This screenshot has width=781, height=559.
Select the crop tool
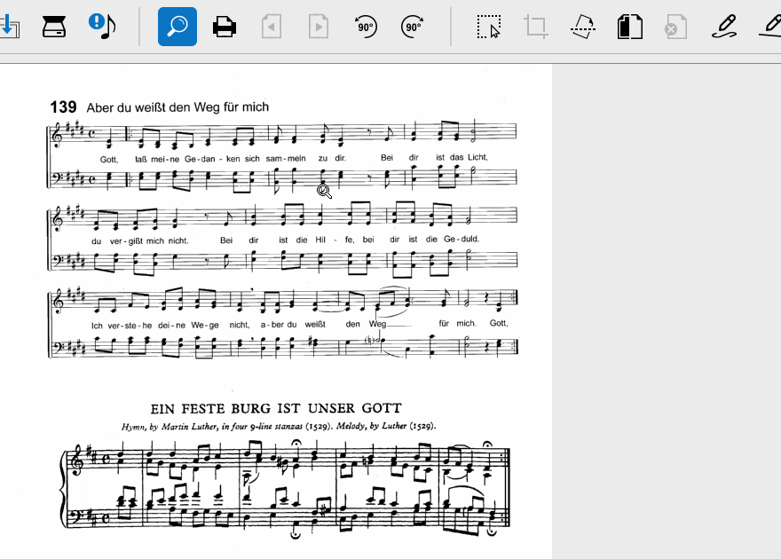tap(535, 27)
